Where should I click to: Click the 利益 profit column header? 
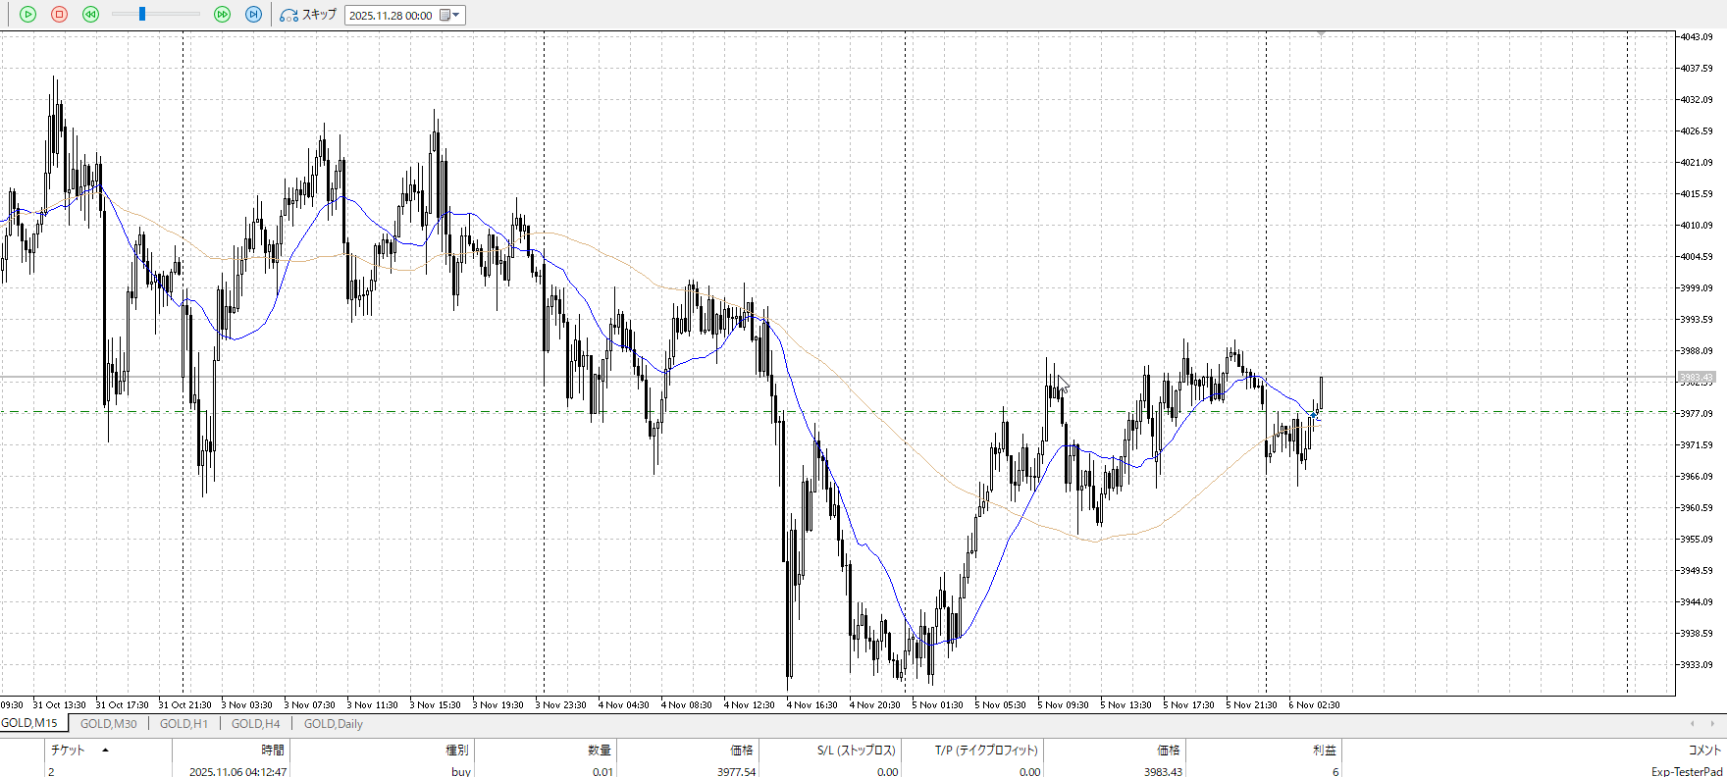tap(1324, 751)
